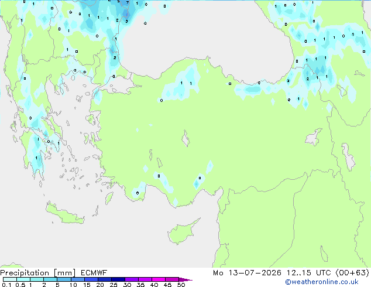The width and height of the screenshot is (371, 287).
Task: Click the purple arrow at legend end
Action: [185, 279]
